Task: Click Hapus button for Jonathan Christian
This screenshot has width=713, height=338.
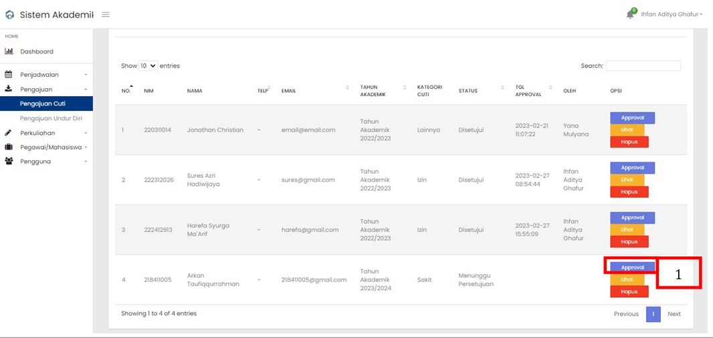Action: click(629, 142)
